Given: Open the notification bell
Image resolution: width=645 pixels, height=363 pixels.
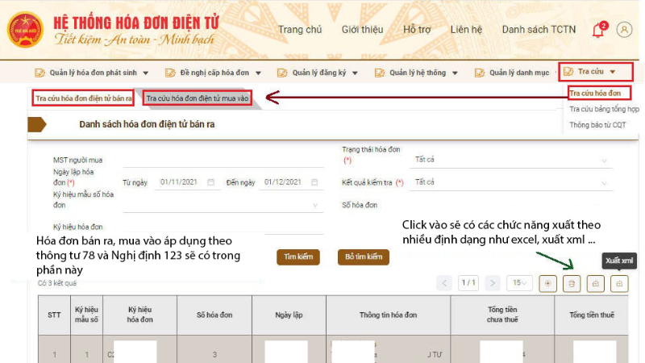Looking at the screenshot, I should point(597,30).
